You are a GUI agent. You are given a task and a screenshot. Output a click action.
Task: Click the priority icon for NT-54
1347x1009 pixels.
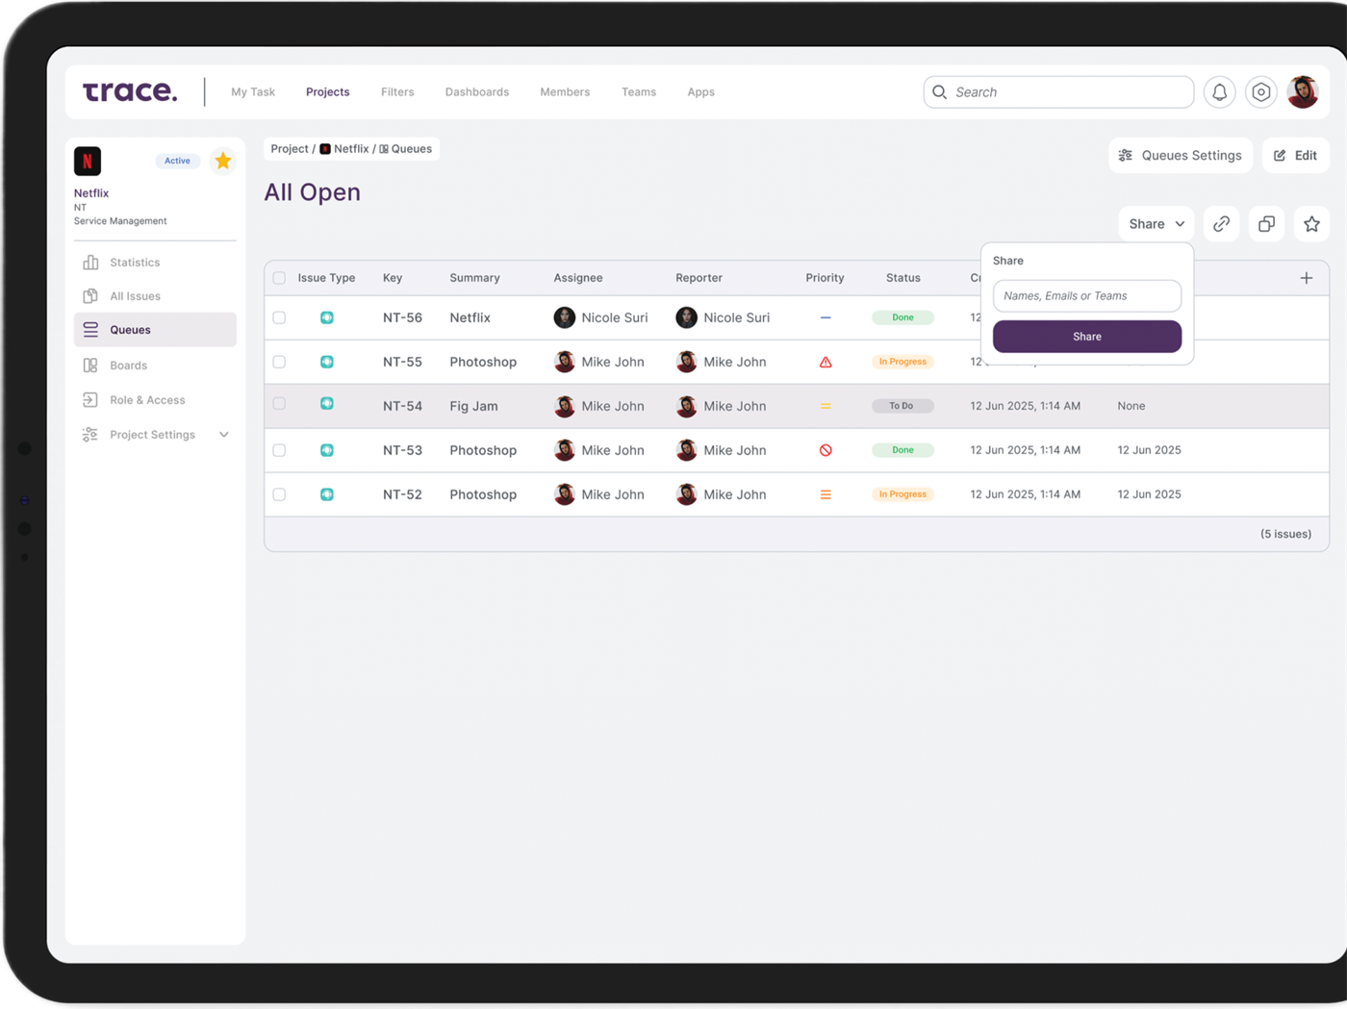click(x=826, y=406)
